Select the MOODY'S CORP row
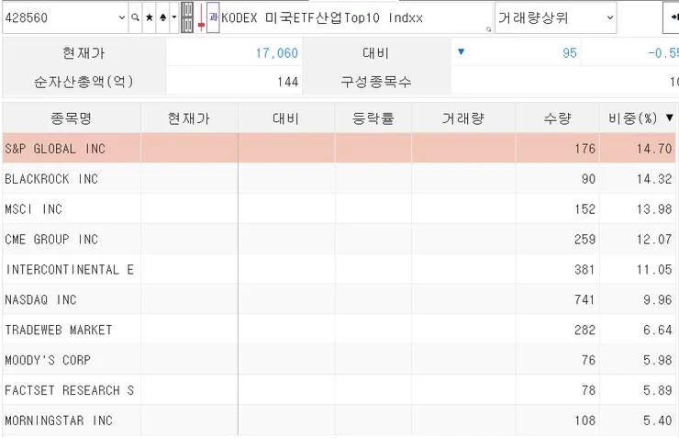The width and height of the screenshot is (679, 438). [339, 360]
